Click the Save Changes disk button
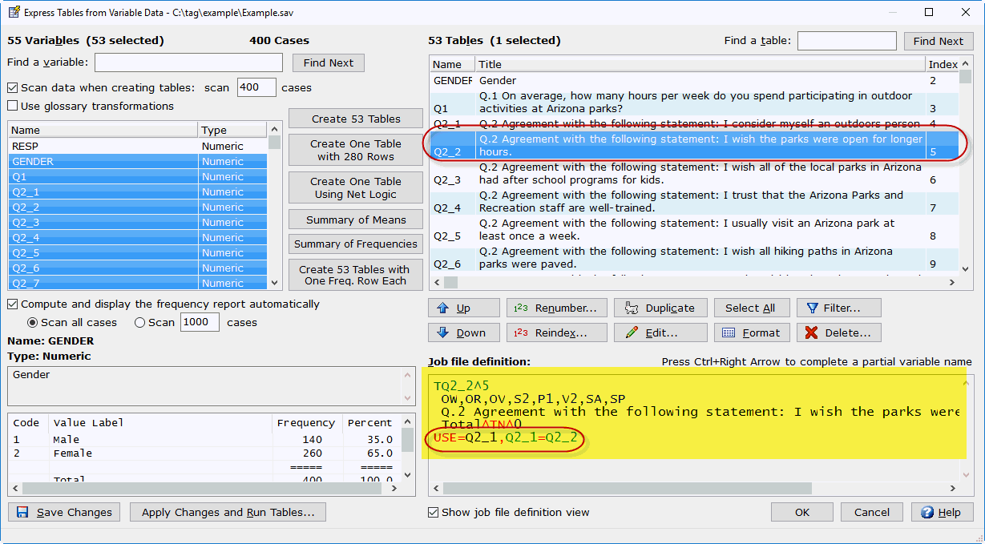The image size is (985, 544). [64, 512]
